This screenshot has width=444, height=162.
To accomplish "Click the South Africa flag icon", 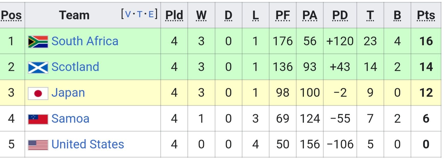I will pos(38,42).
